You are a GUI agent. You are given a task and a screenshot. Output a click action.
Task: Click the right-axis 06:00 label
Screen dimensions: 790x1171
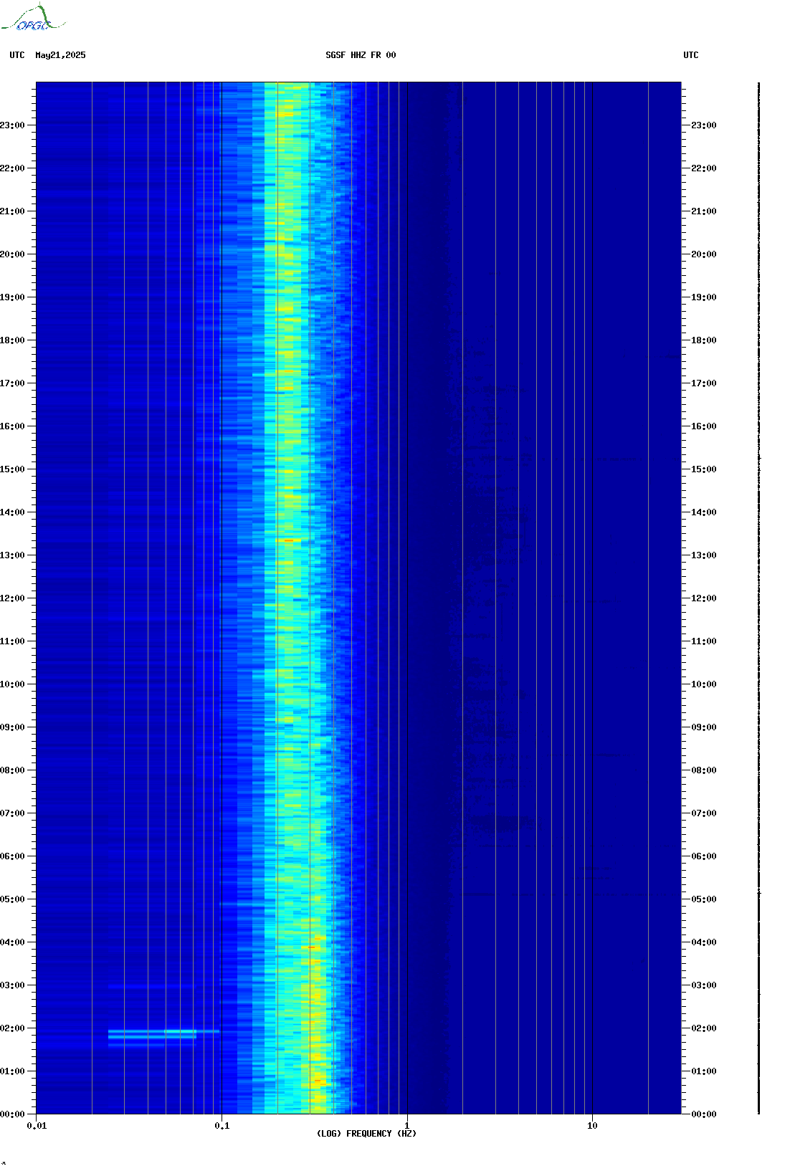tap(704, 856)
